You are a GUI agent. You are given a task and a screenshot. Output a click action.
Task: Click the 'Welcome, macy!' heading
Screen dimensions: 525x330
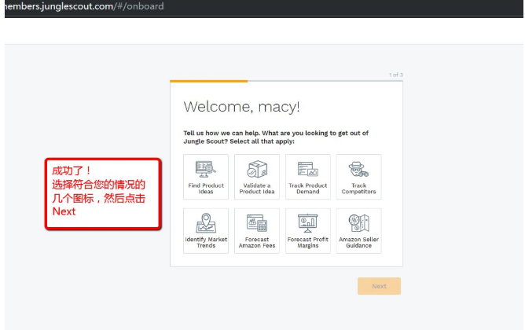(x=241, y=107)
